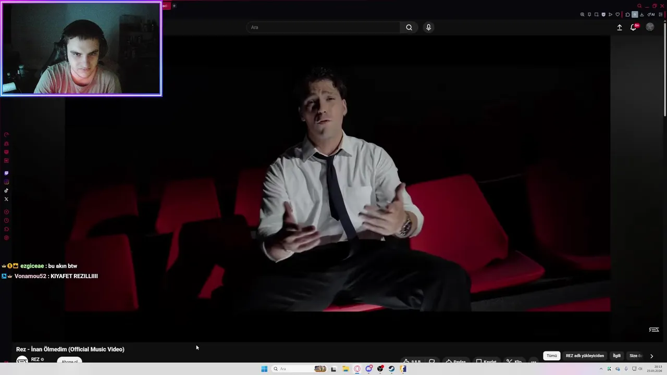The image size is (667, 375).
Task: Take a snapshot with the browser capture icon
Action: click(x=597, y=15)
